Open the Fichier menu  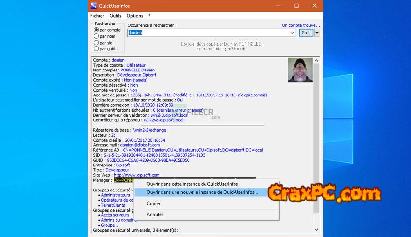(97, 16)
